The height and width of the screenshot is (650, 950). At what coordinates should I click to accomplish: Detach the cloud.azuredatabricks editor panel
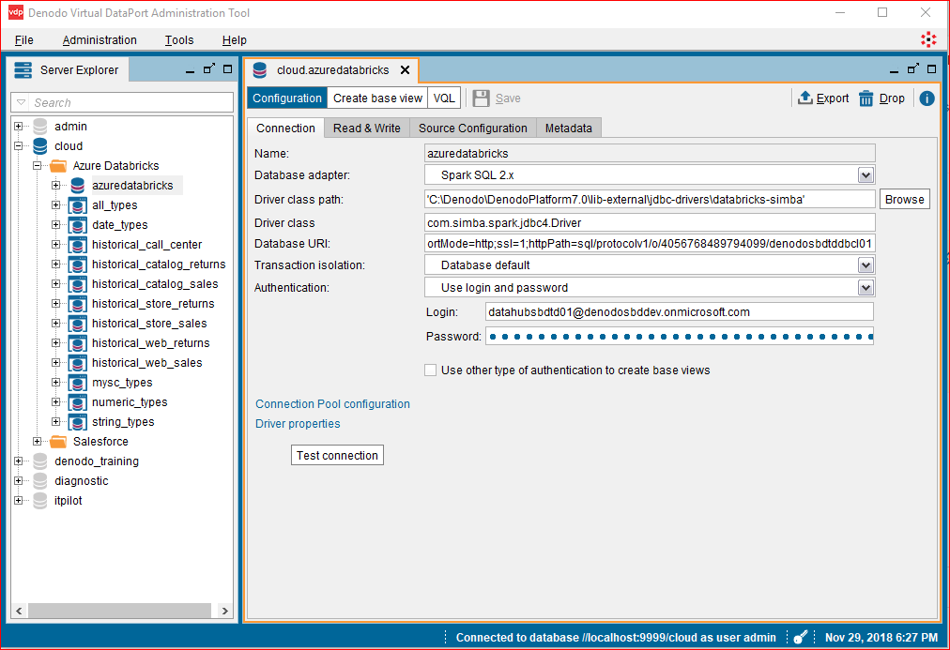(x=913, y=69)
